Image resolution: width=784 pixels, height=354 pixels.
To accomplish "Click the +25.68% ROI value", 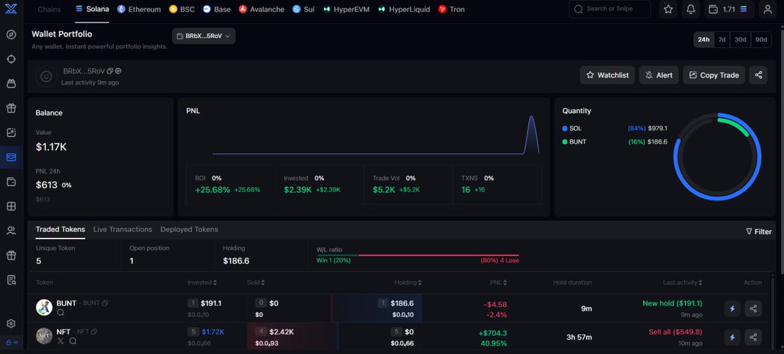I will (x=212, y=190).
